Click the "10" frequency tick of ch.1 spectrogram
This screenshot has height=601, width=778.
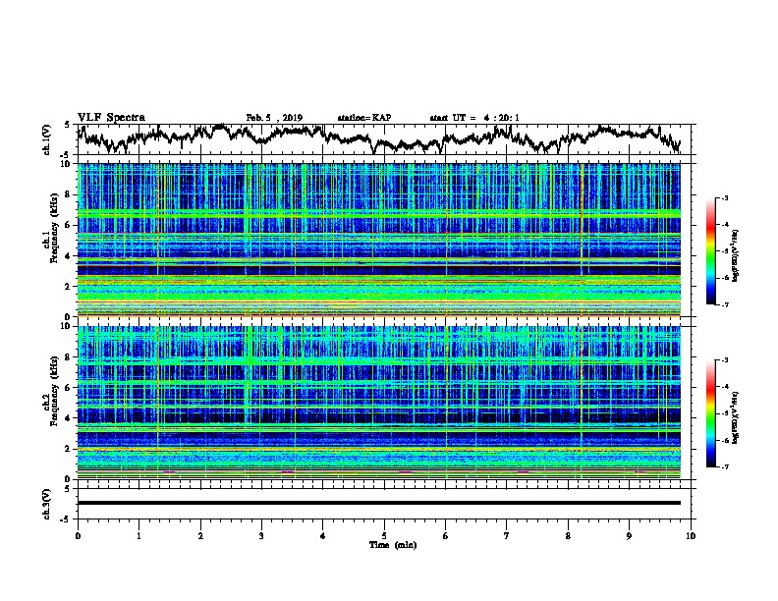coord(67,164)
